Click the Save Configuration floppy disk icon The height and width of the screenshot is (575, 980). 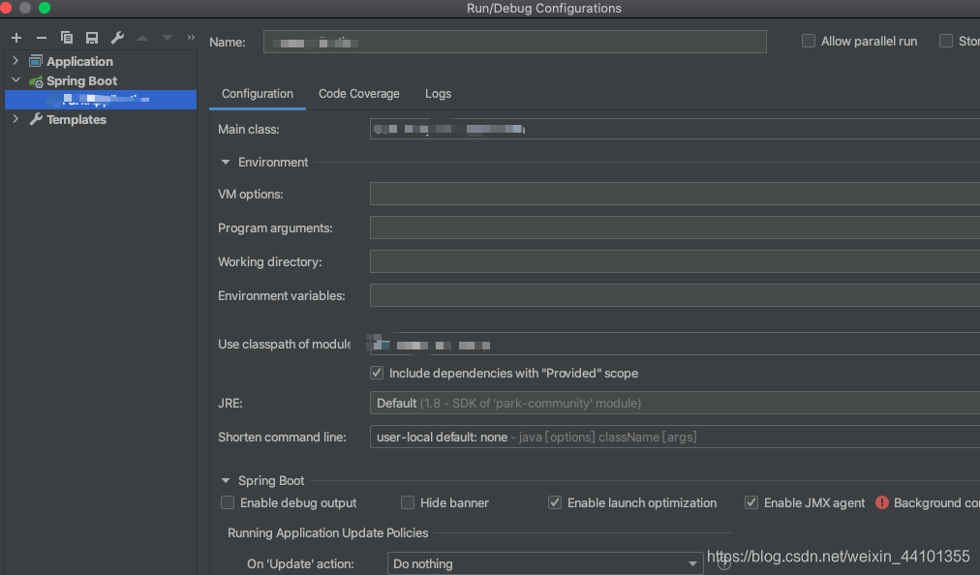coord(91,38)
